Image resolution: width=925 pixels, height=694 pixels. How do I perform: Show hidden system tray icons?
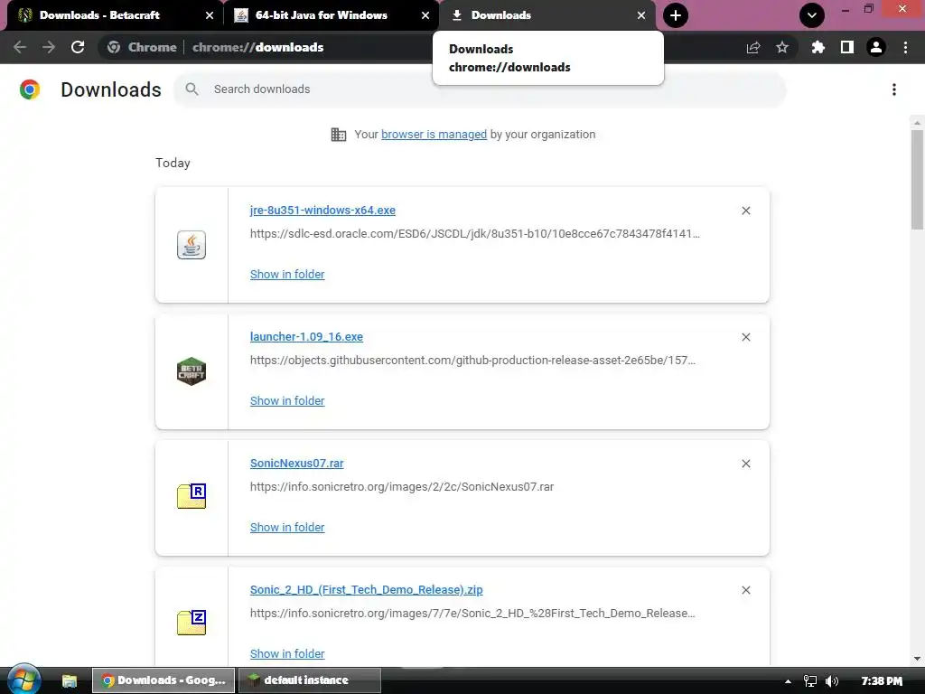788,681
